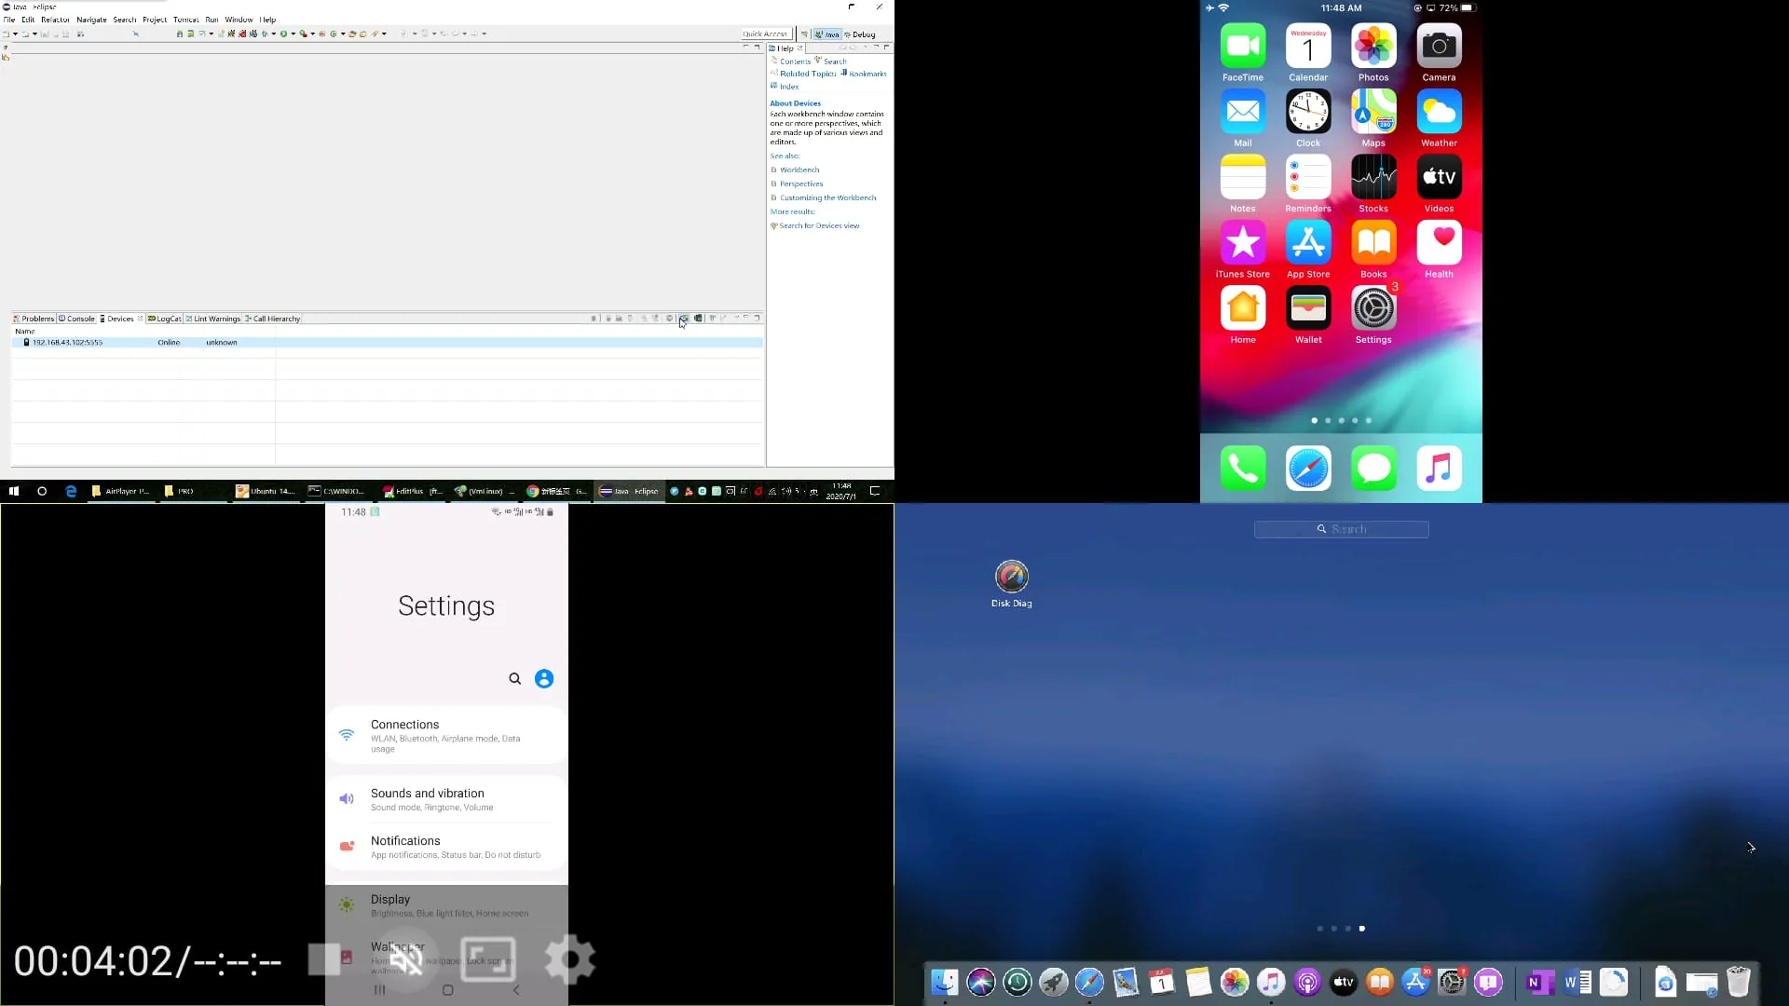Mute audio in the recording playback controls
The height and width of the screenshot is (1006, 1789).
[407, 959]
